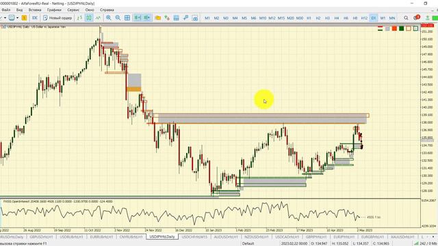
Task: Open the Графики menu
Action: [54, 10]
